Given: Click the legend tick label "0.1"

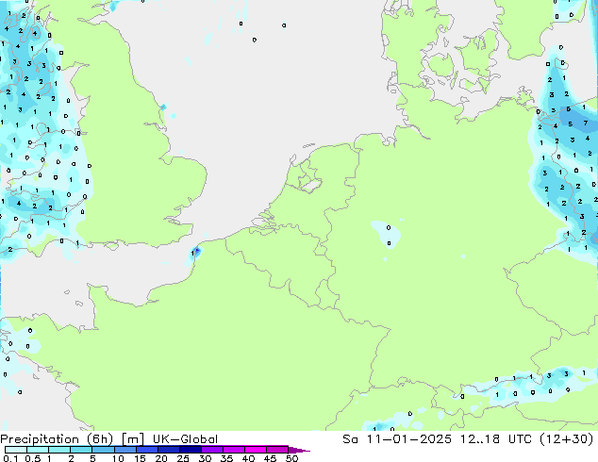Looking at the screenshot, I should point(10,458).
